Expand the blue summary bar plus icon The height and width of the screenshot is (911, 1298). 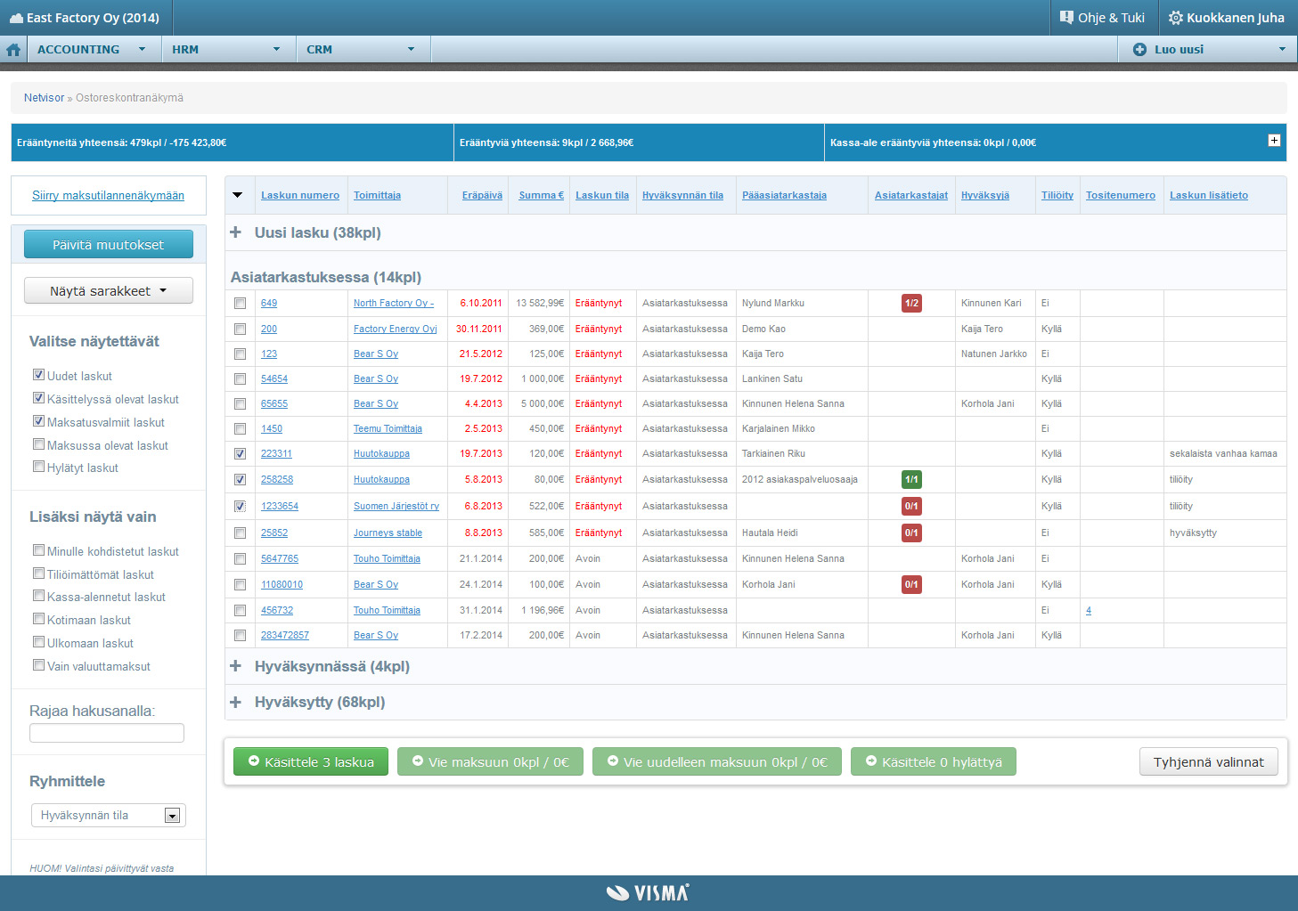coord(1274,141)
